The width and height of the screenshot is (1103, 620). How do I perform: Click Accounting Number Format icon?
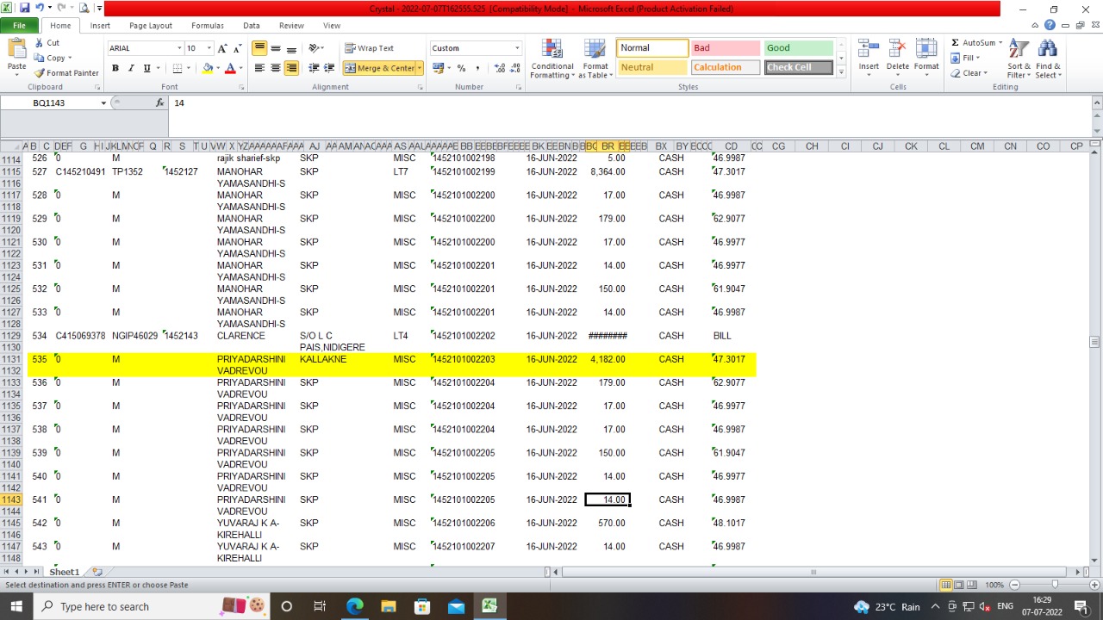click(x=439, y=68)
